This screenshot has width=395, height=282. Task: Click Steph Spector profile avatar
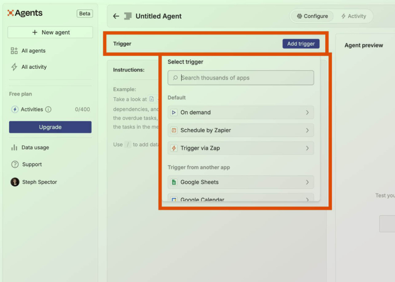click(x=15, y=182)
